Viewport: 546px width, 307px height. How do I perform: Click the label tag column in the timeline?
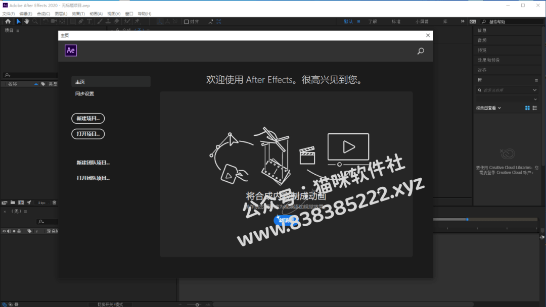coord(29,231)
